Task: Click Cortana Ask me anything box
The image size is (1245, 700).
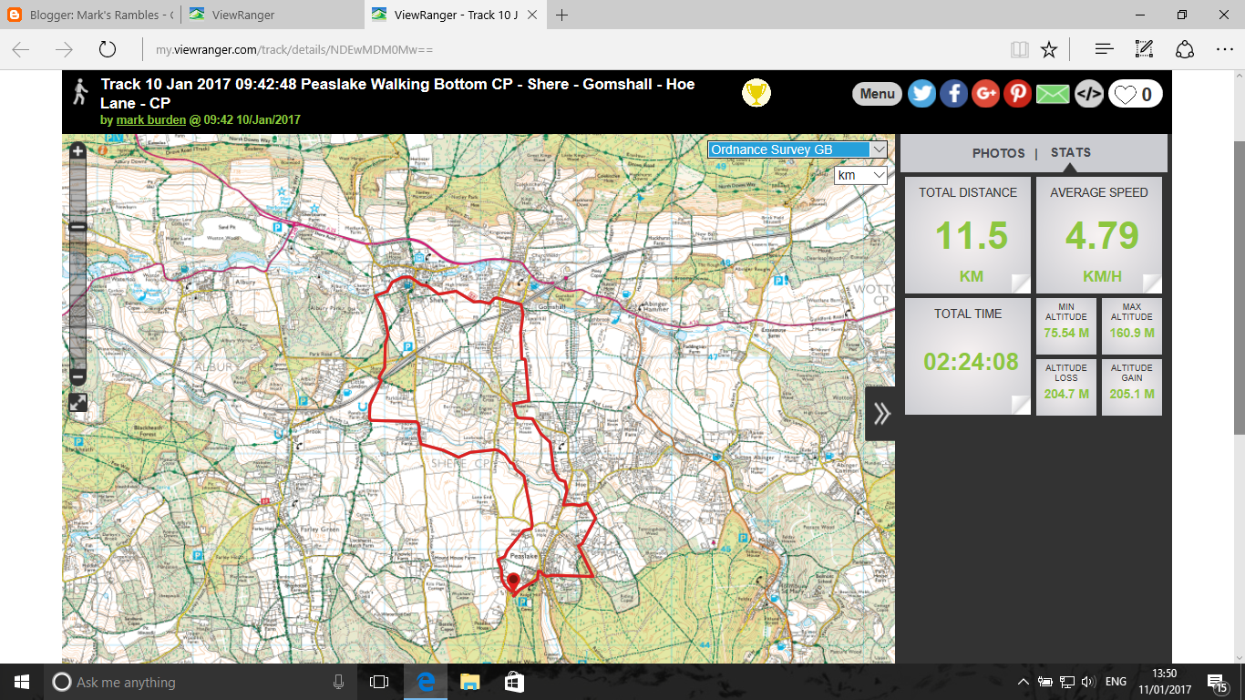Action: click(201, 682)
